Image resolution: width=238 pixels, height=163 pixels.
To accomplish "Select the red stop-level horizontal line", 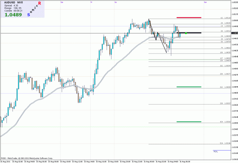I will (189, 17).
